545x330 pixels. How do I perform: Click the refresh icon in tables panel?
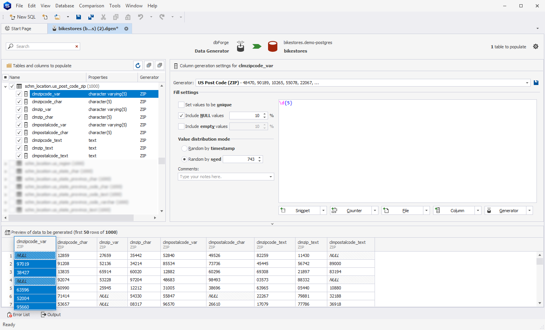138,65
